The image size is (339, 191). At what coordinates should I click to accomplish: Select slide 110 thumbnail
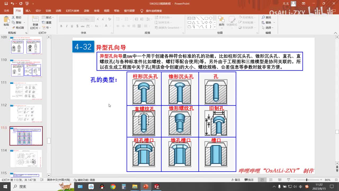click(x=26, y=68)
